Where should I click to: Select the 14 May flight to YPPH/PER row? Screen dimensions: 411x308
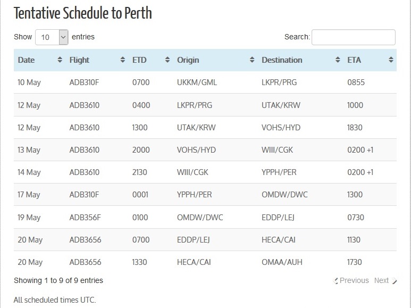pos(205,172)
